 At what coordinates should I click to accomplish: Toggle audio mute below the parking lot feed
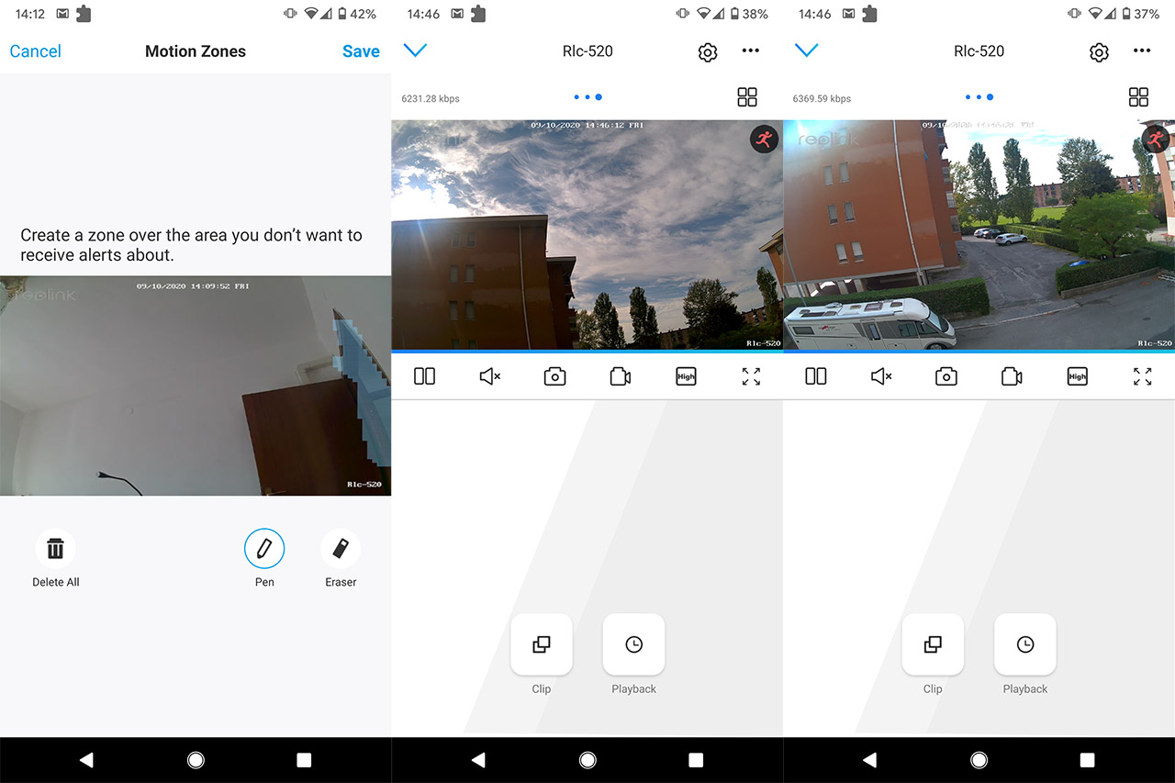tap(881, 376)
